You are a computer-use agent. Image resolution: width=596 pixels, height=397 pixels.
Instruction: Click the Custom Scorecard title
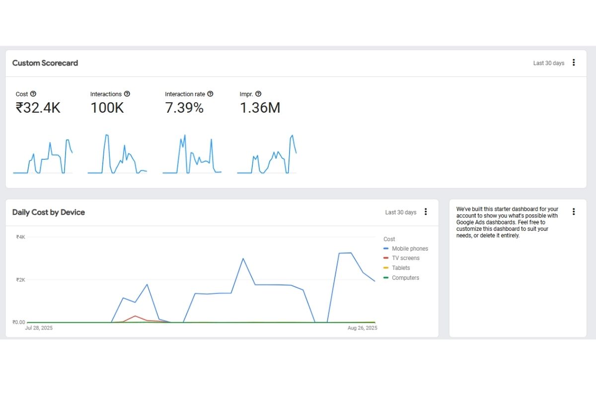click(45, 63)
